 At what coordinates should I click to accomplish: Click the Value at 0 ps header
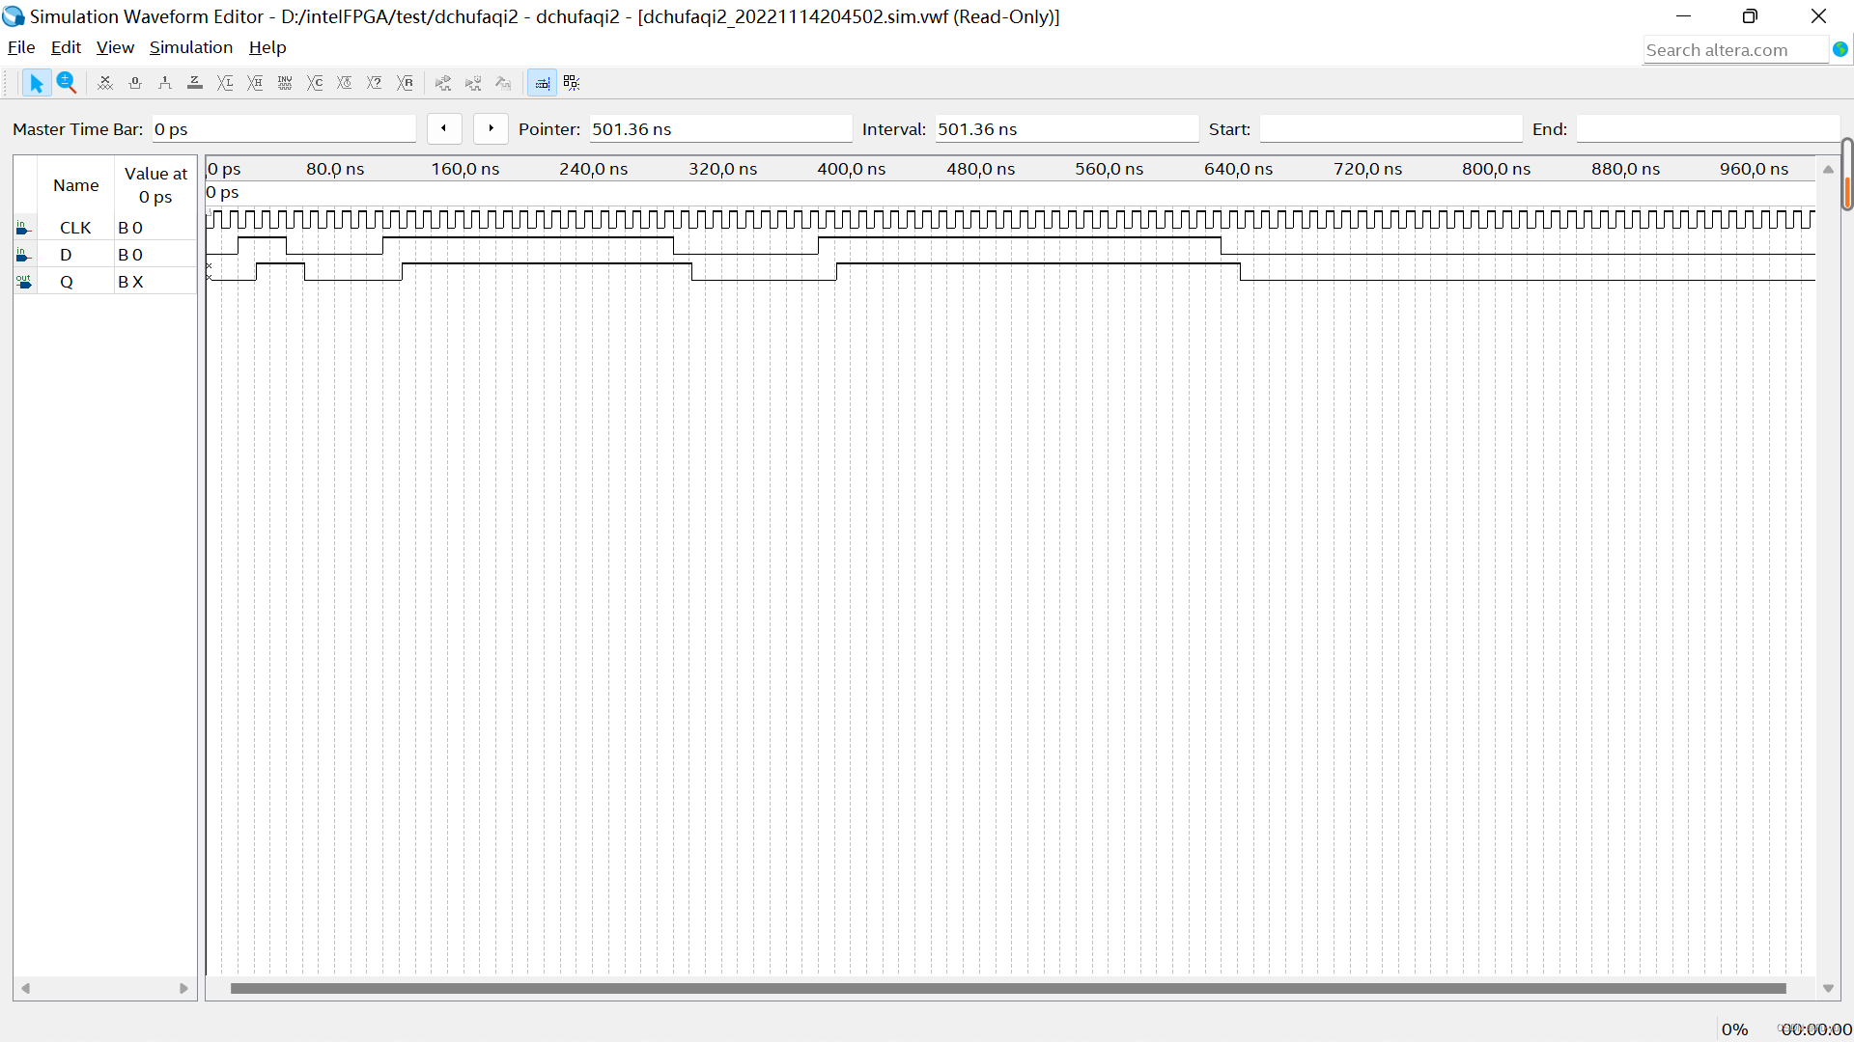click(x=155, y=185)
